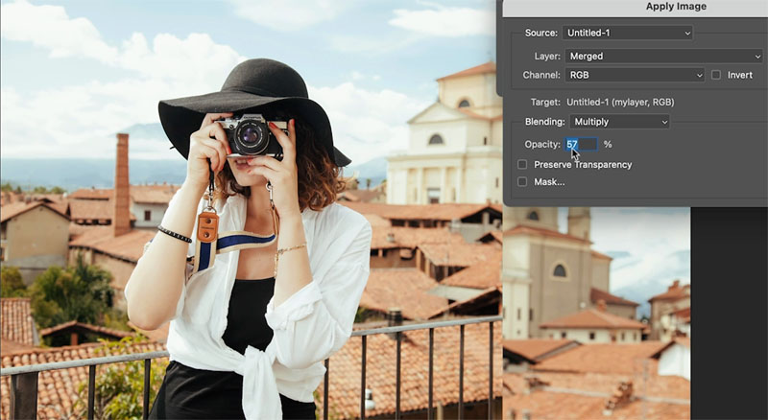
Task: Enable the Preserve Transparency checkbox
Action: [x=522, y=165]
